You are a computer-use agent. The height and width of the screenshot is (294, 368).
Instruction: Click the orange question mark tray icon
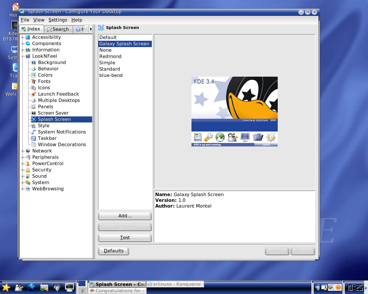(338, 287)
